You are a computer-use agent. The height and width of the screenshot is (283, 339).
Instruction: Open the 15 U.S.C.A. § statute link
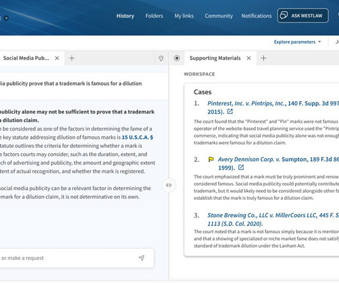(138, 137)
